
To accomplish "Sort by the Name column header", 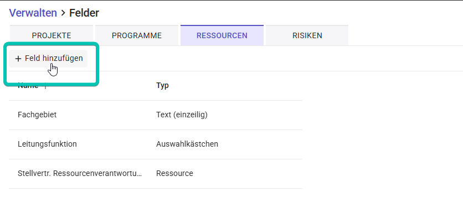I will [x=28, y=86].
